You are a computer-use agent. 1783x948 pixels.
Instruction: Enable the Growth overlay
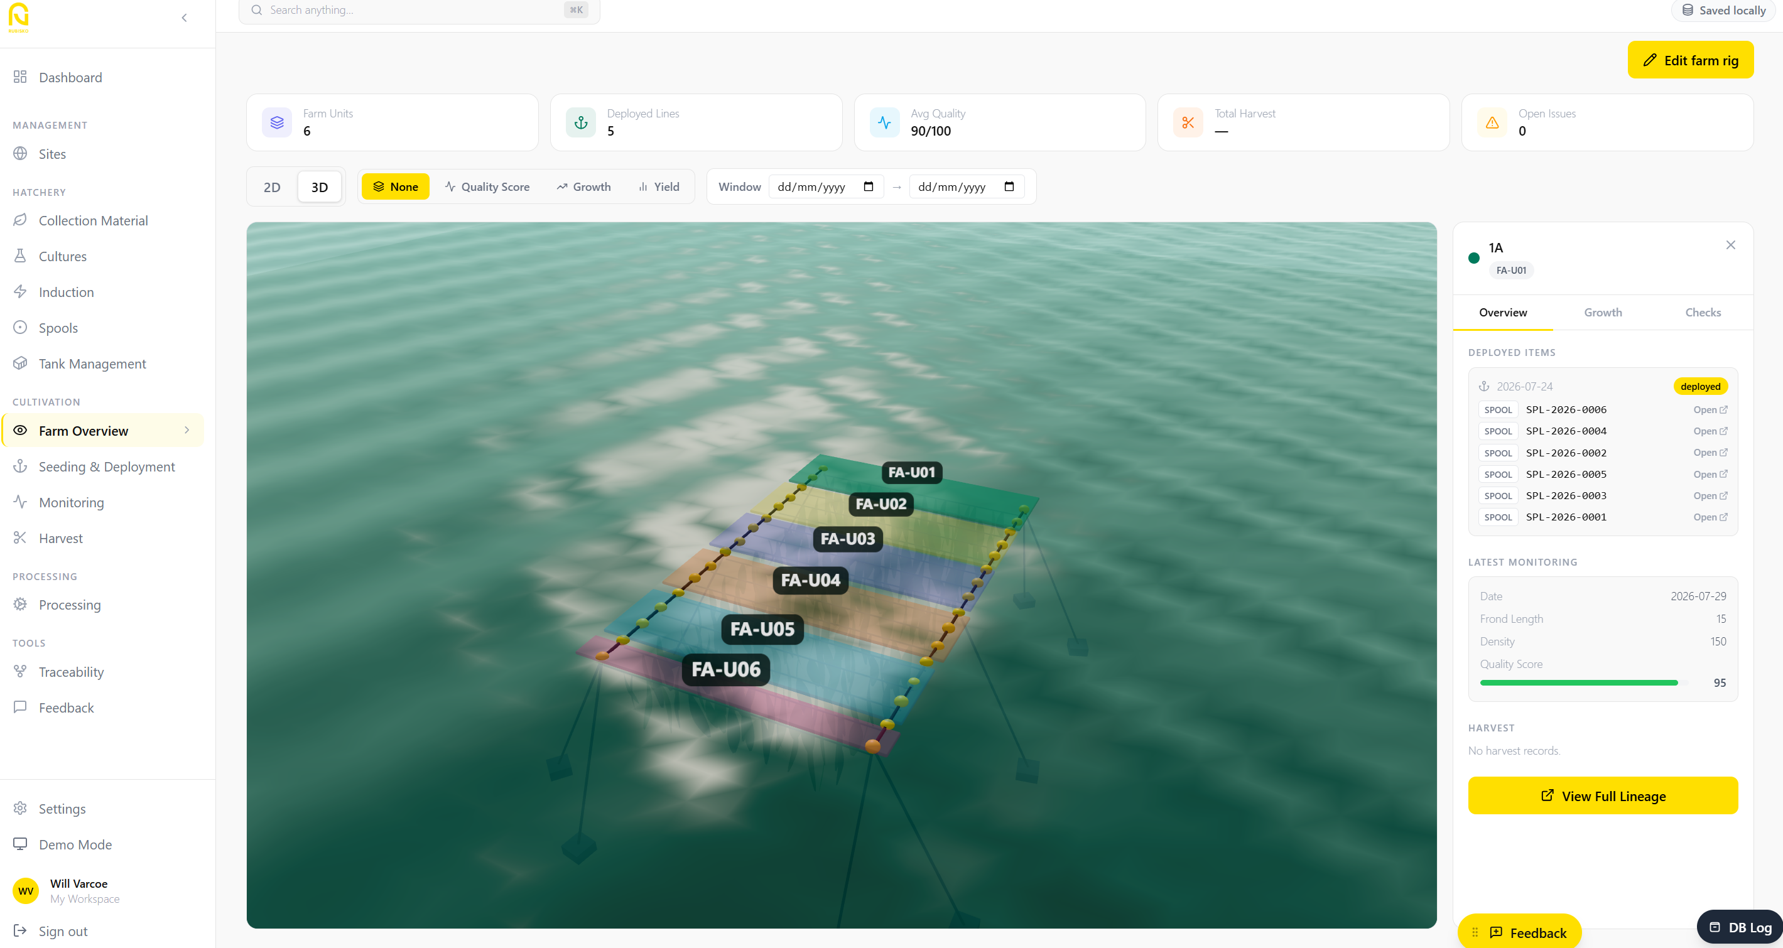(x=583, y=187)
